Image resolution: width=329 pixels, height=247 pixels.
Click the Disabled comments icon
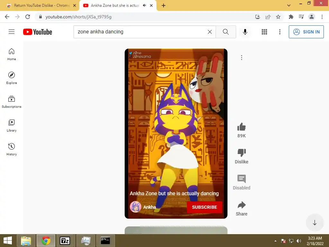[242, 179]
